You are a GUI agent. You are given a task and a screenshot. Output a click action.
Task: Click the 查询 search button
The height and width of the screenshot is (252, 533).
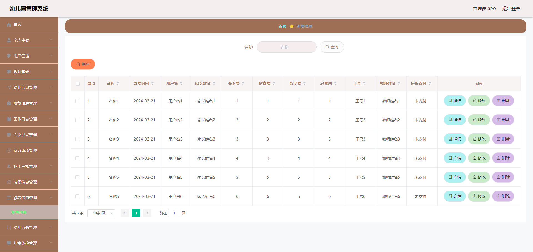[x=332, y=47]
